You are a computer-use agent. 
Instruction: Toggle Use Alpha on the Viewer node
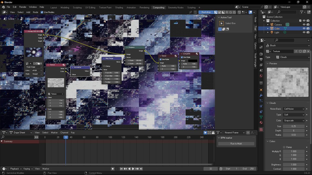coord(160,59)
